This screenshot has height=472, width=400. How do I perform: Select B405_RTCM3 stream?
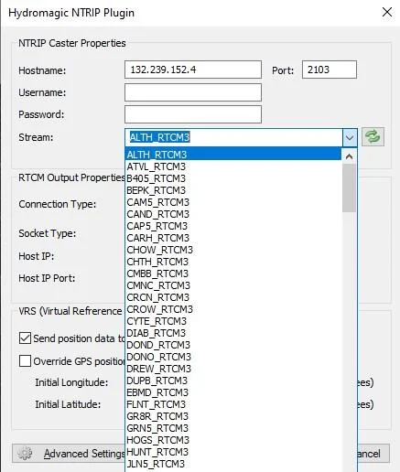tap(233, 178)
